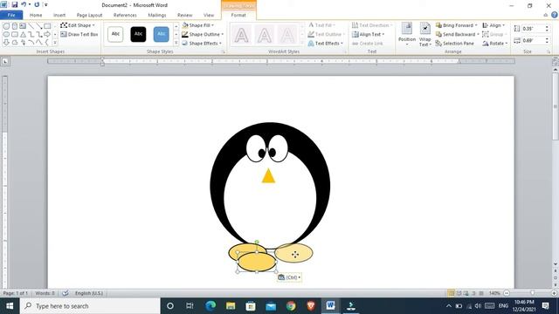Image resolution: width=559 pixels, height=314 pixels.
Task: Click the Undo icon
Action: 24,5
